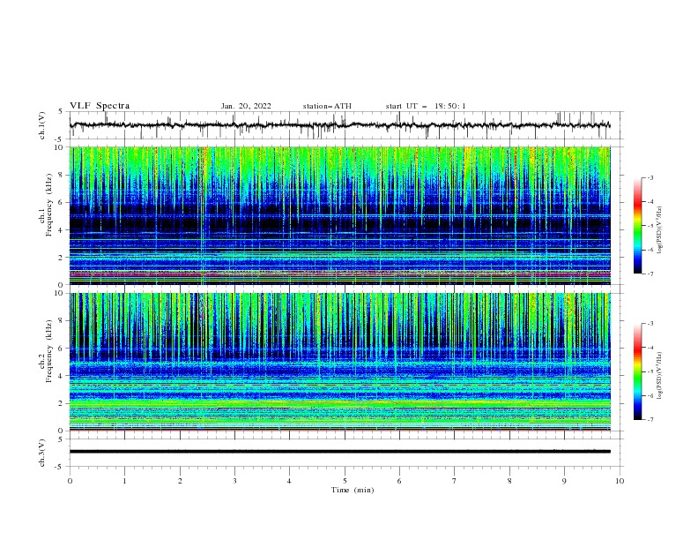Click time axis tick label "0"
Viewport: 698px width, 540px height.
tap(70, 481)
